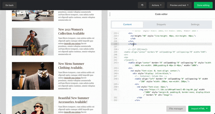Image resolution: width=215 pixels, height=114 pixels.
Task: Click the code editor drag handle dots
Action: [110, 14]
